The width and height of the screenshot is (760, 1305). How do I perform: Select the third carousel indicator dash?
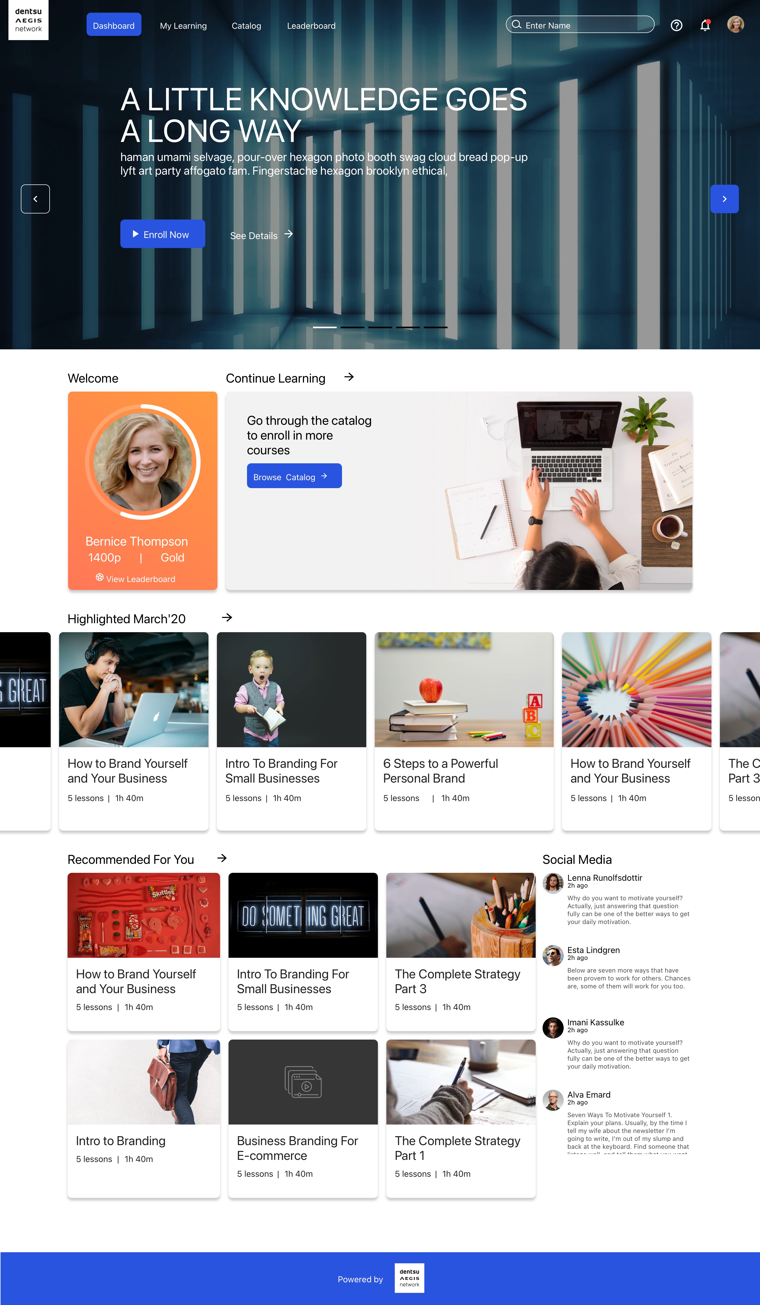pyautogui.click(x=380, y=327)
